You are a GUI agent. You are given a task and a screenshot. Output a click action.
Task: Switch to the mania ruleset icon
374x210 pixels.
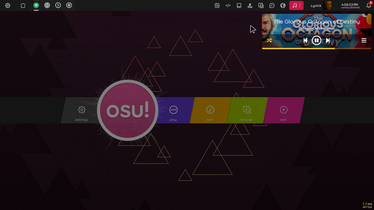69,5
